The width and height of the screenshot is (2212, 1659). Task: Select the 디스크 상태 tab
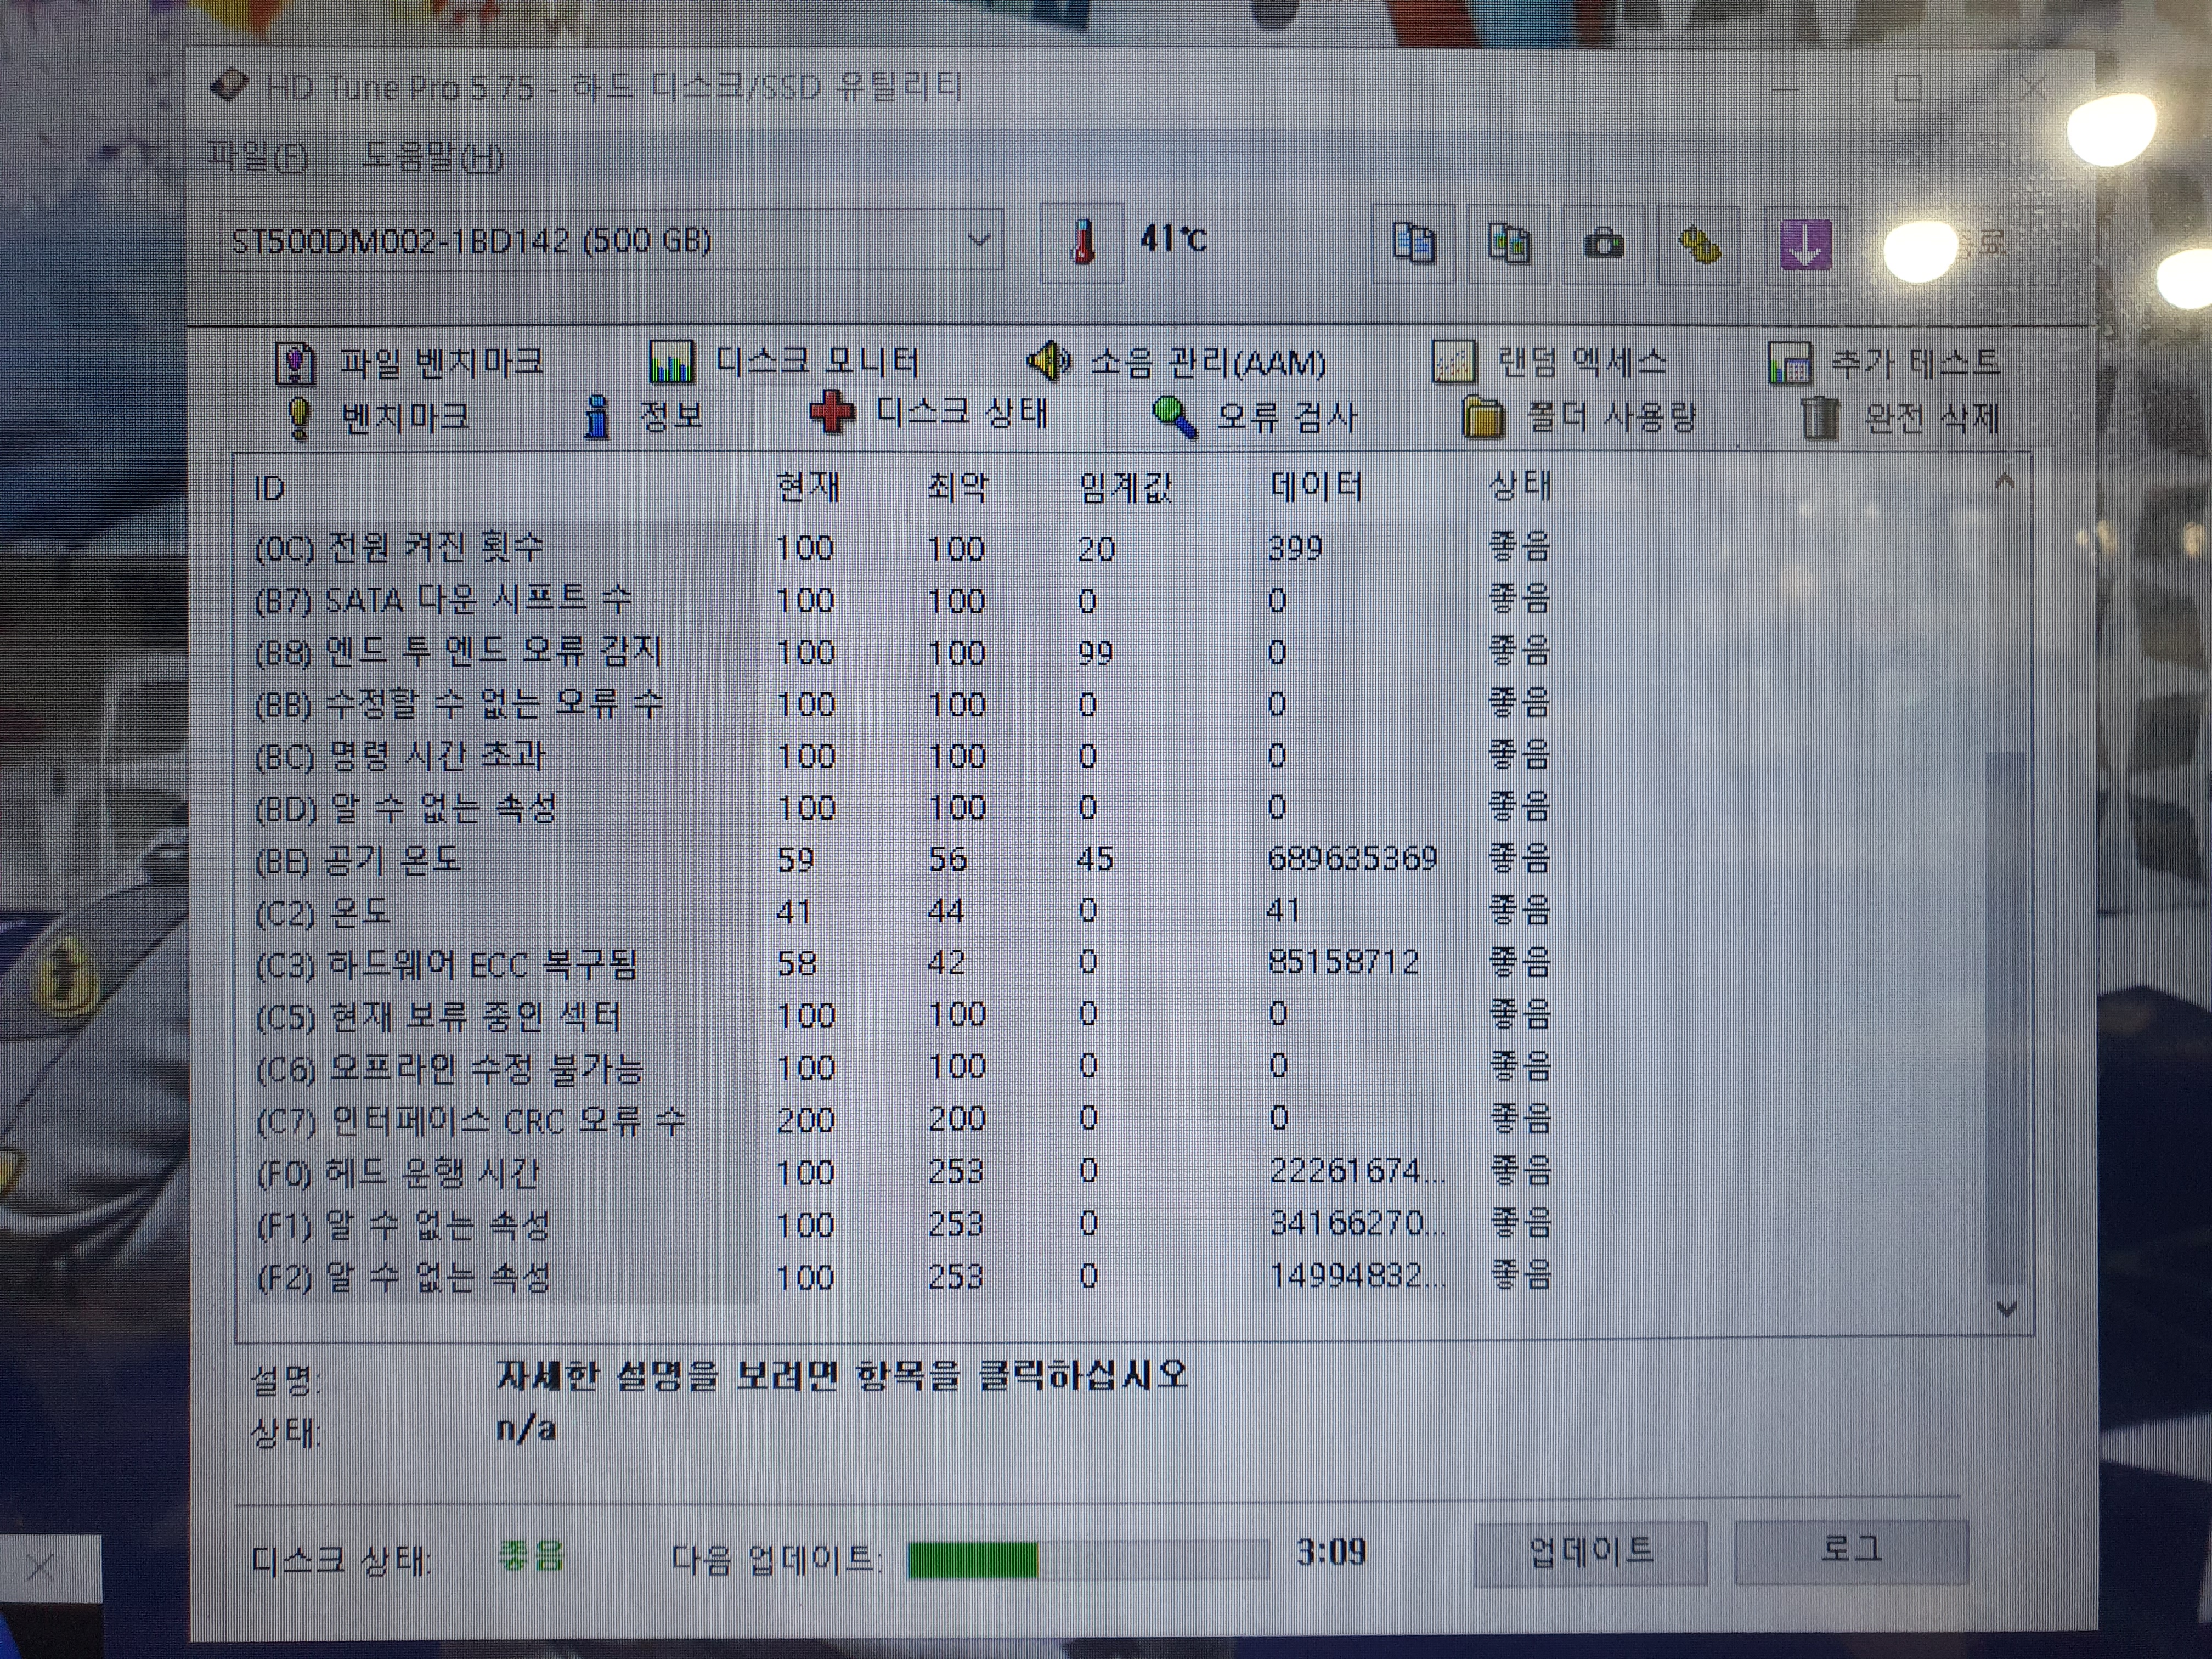click(929, 413)
